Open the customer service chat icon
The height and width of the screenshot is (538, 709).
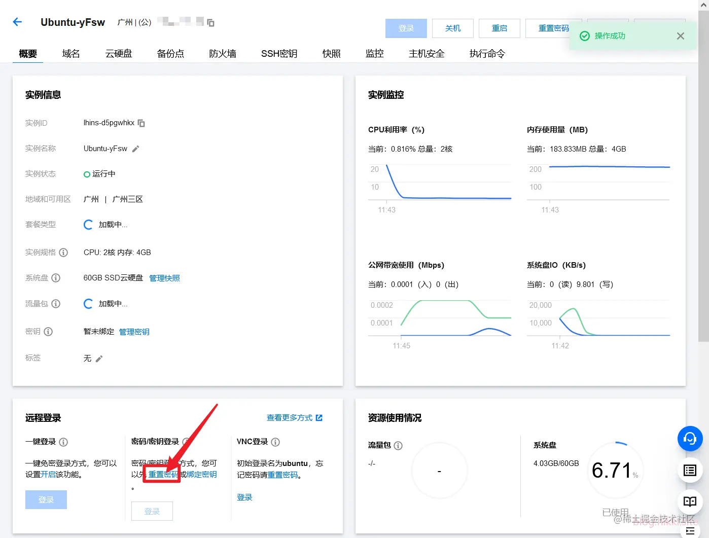coord(690,439)
